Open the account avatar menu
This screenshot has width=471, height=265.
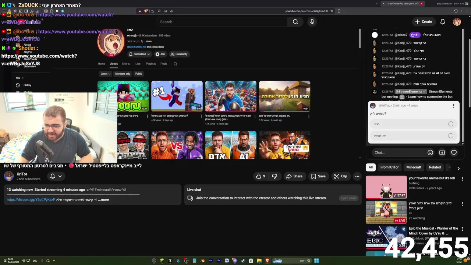(457, 22)
